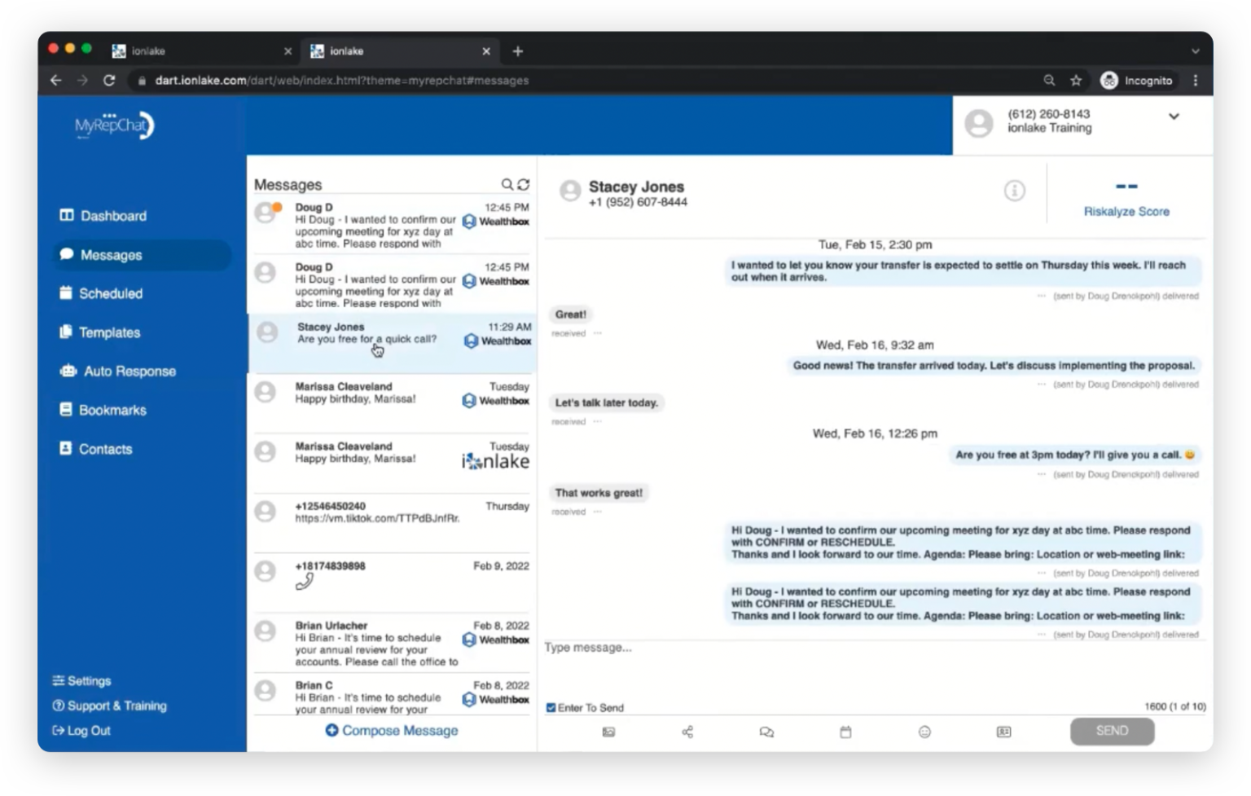Image resolution: width=1251 pixels, height=796 pixels.
Task: Open the calendar scheduling icon in message toolbar
Action: click(x=845, y=732)
